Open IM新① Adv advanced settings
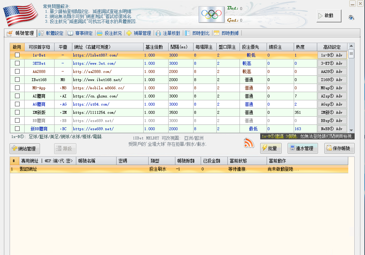 click(332, 112)
